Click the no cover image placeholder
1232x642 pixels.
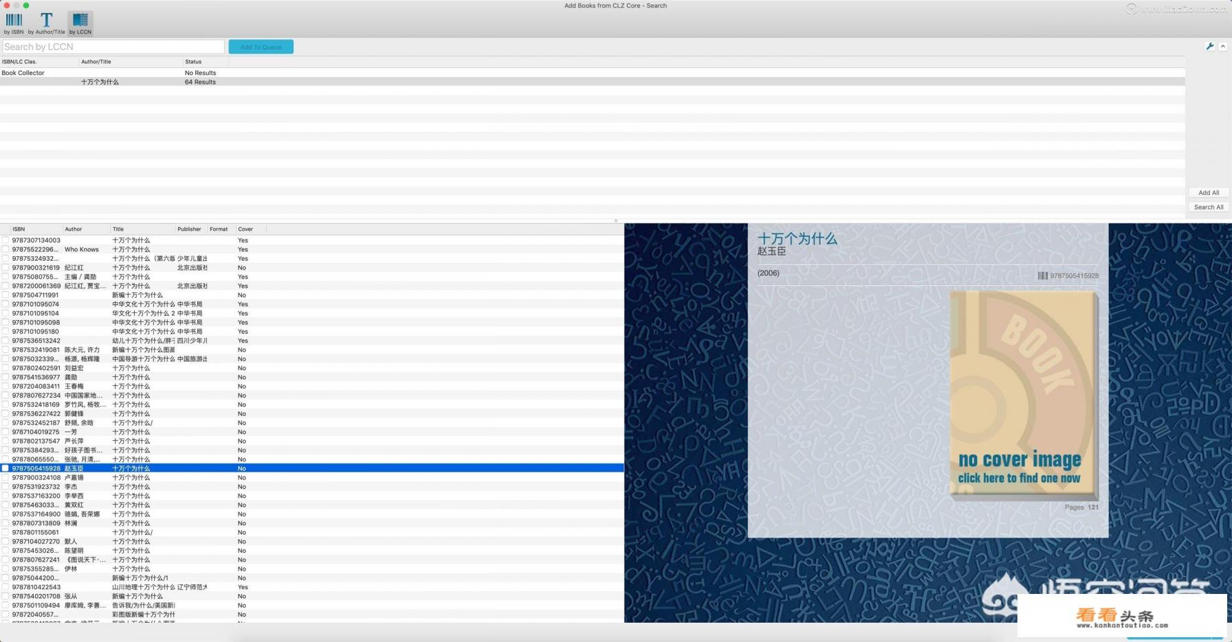tap(1022, 393)
